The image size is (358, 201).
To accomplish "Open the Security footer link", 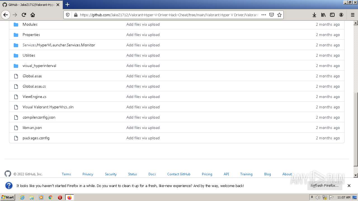I will 111,174.
